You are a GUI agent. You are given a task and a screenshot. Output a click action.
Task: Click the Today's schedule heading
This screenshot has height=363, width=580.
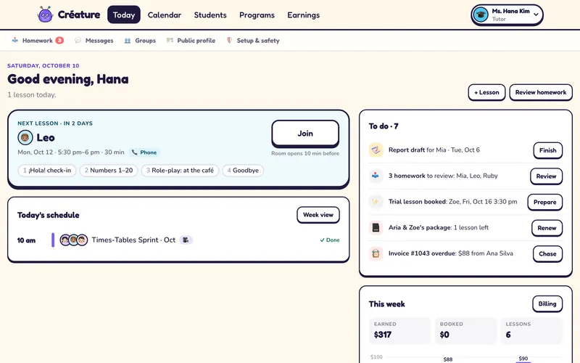pyautogui.click(x=48, y=215)
